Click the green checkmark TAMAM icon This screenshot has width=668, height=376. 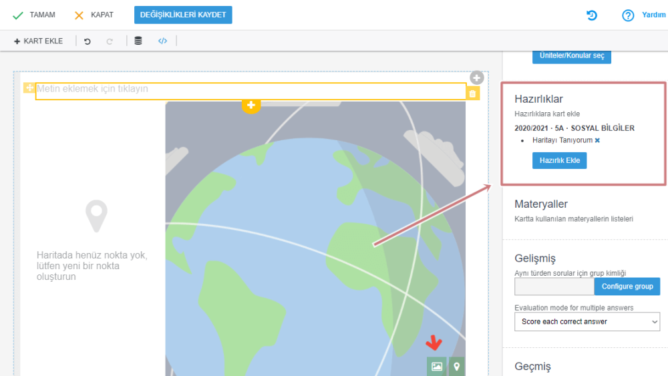pos(18,16)
